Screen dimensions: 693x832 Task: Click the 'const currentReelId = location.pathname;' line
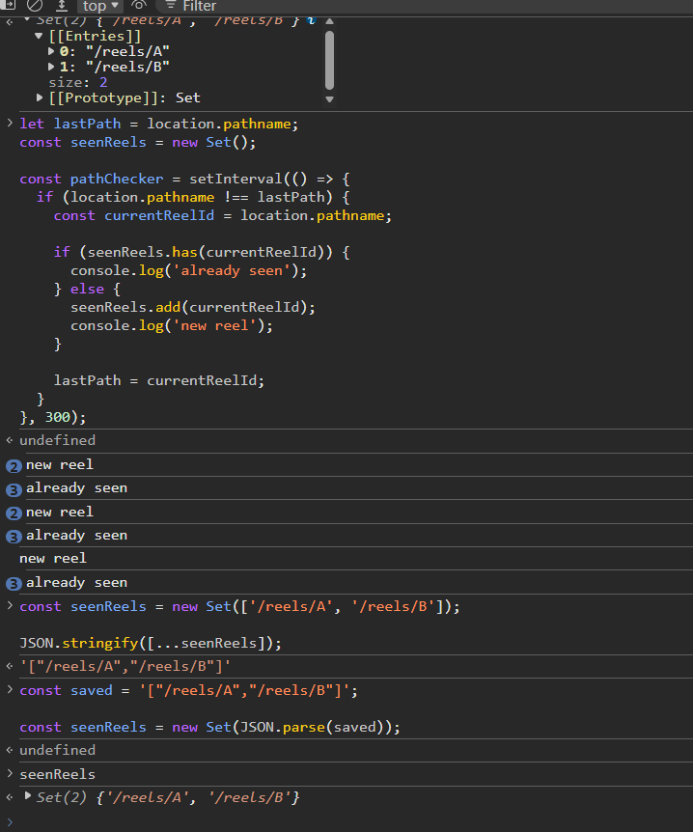coord(223,215)
